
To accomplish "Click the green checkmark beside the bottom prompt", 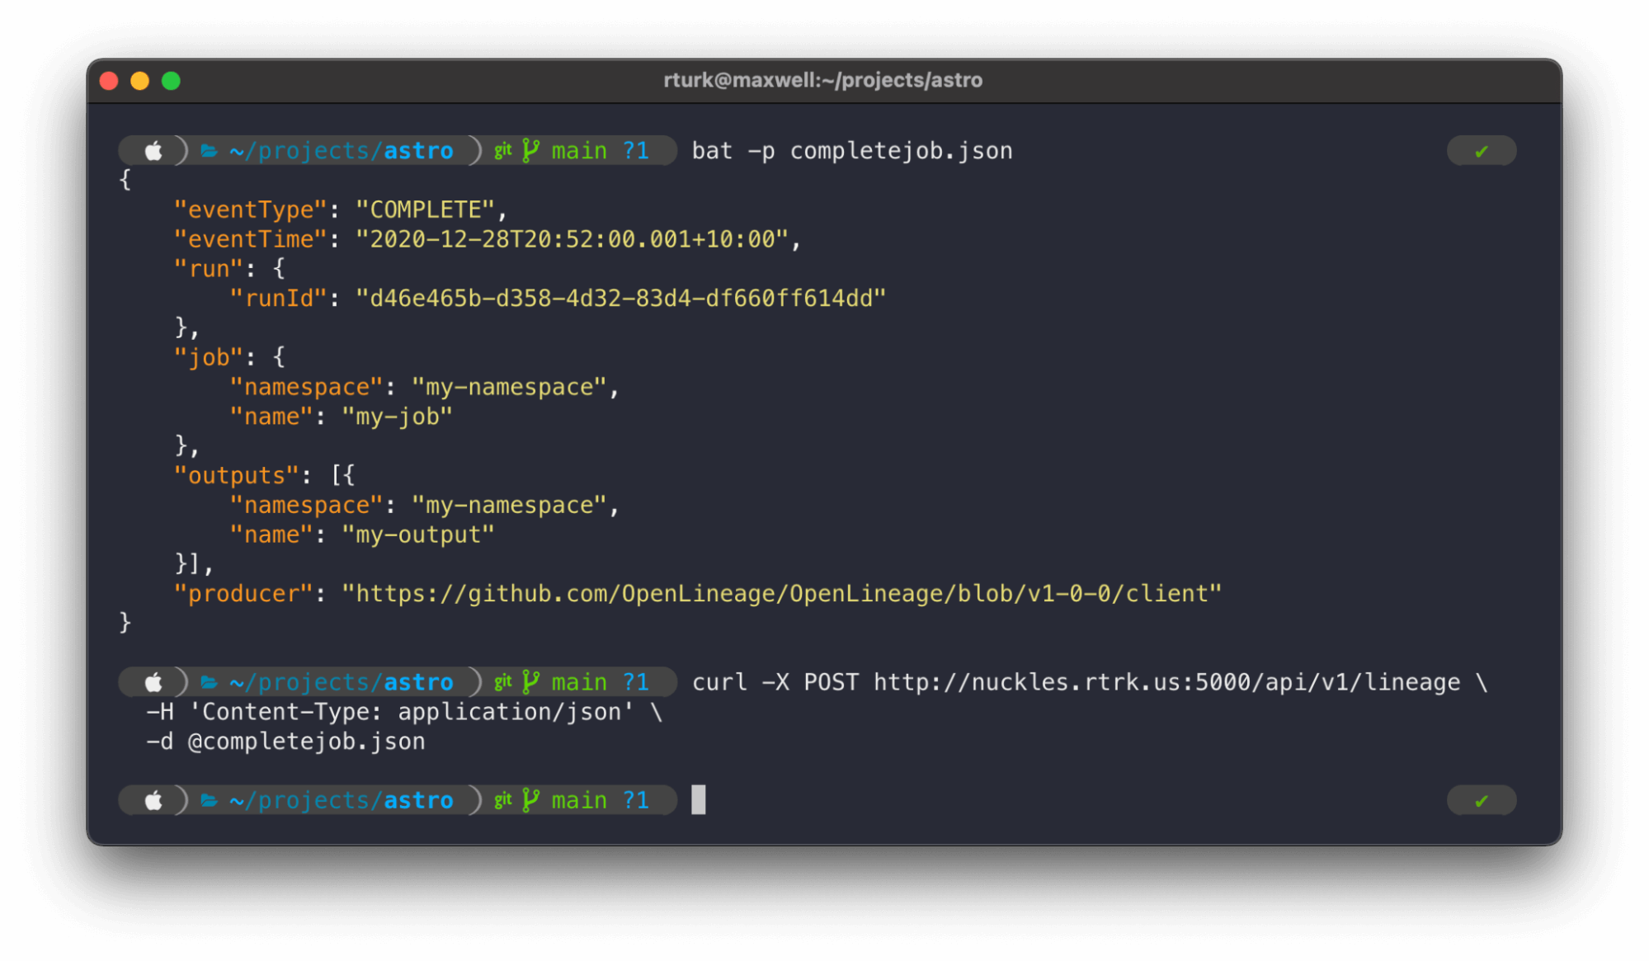I will [1481, 799].
